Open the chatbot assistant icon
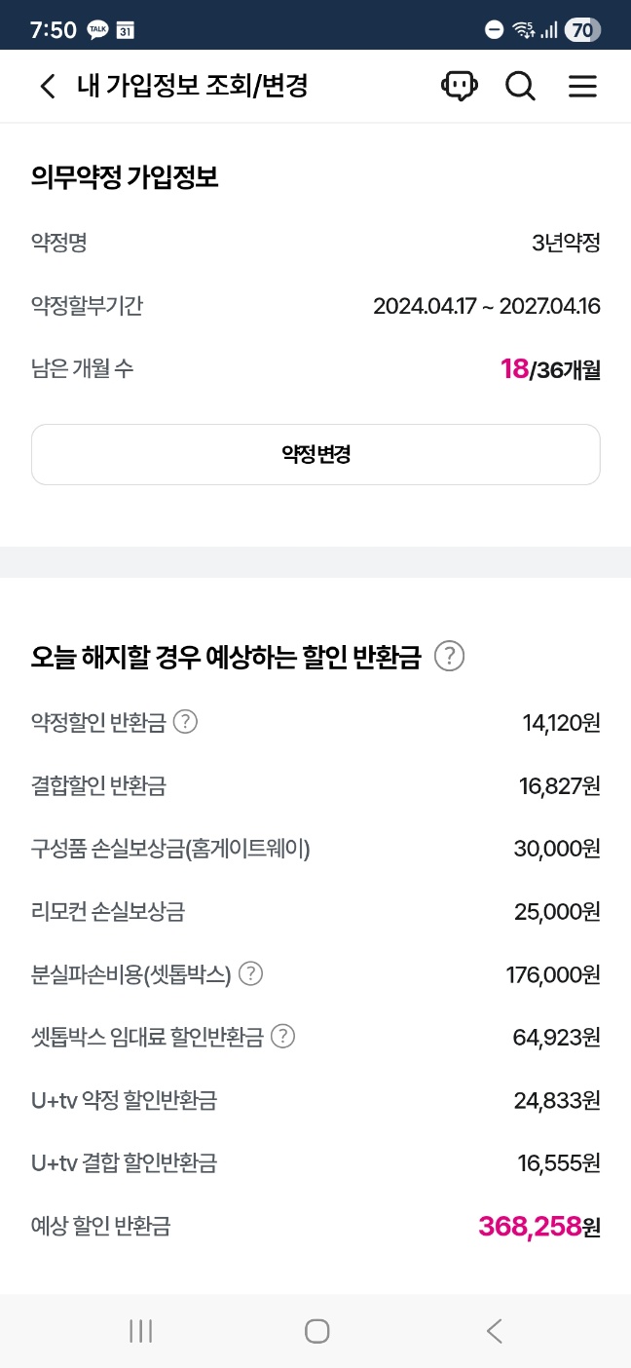 pos(459,87)
